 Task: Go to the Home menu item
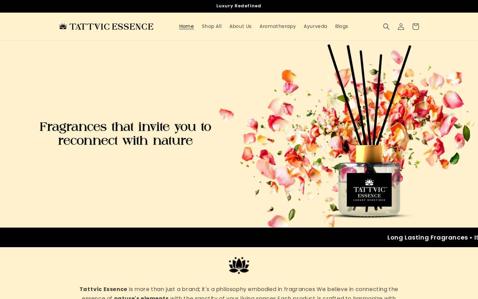coord(187,26)
